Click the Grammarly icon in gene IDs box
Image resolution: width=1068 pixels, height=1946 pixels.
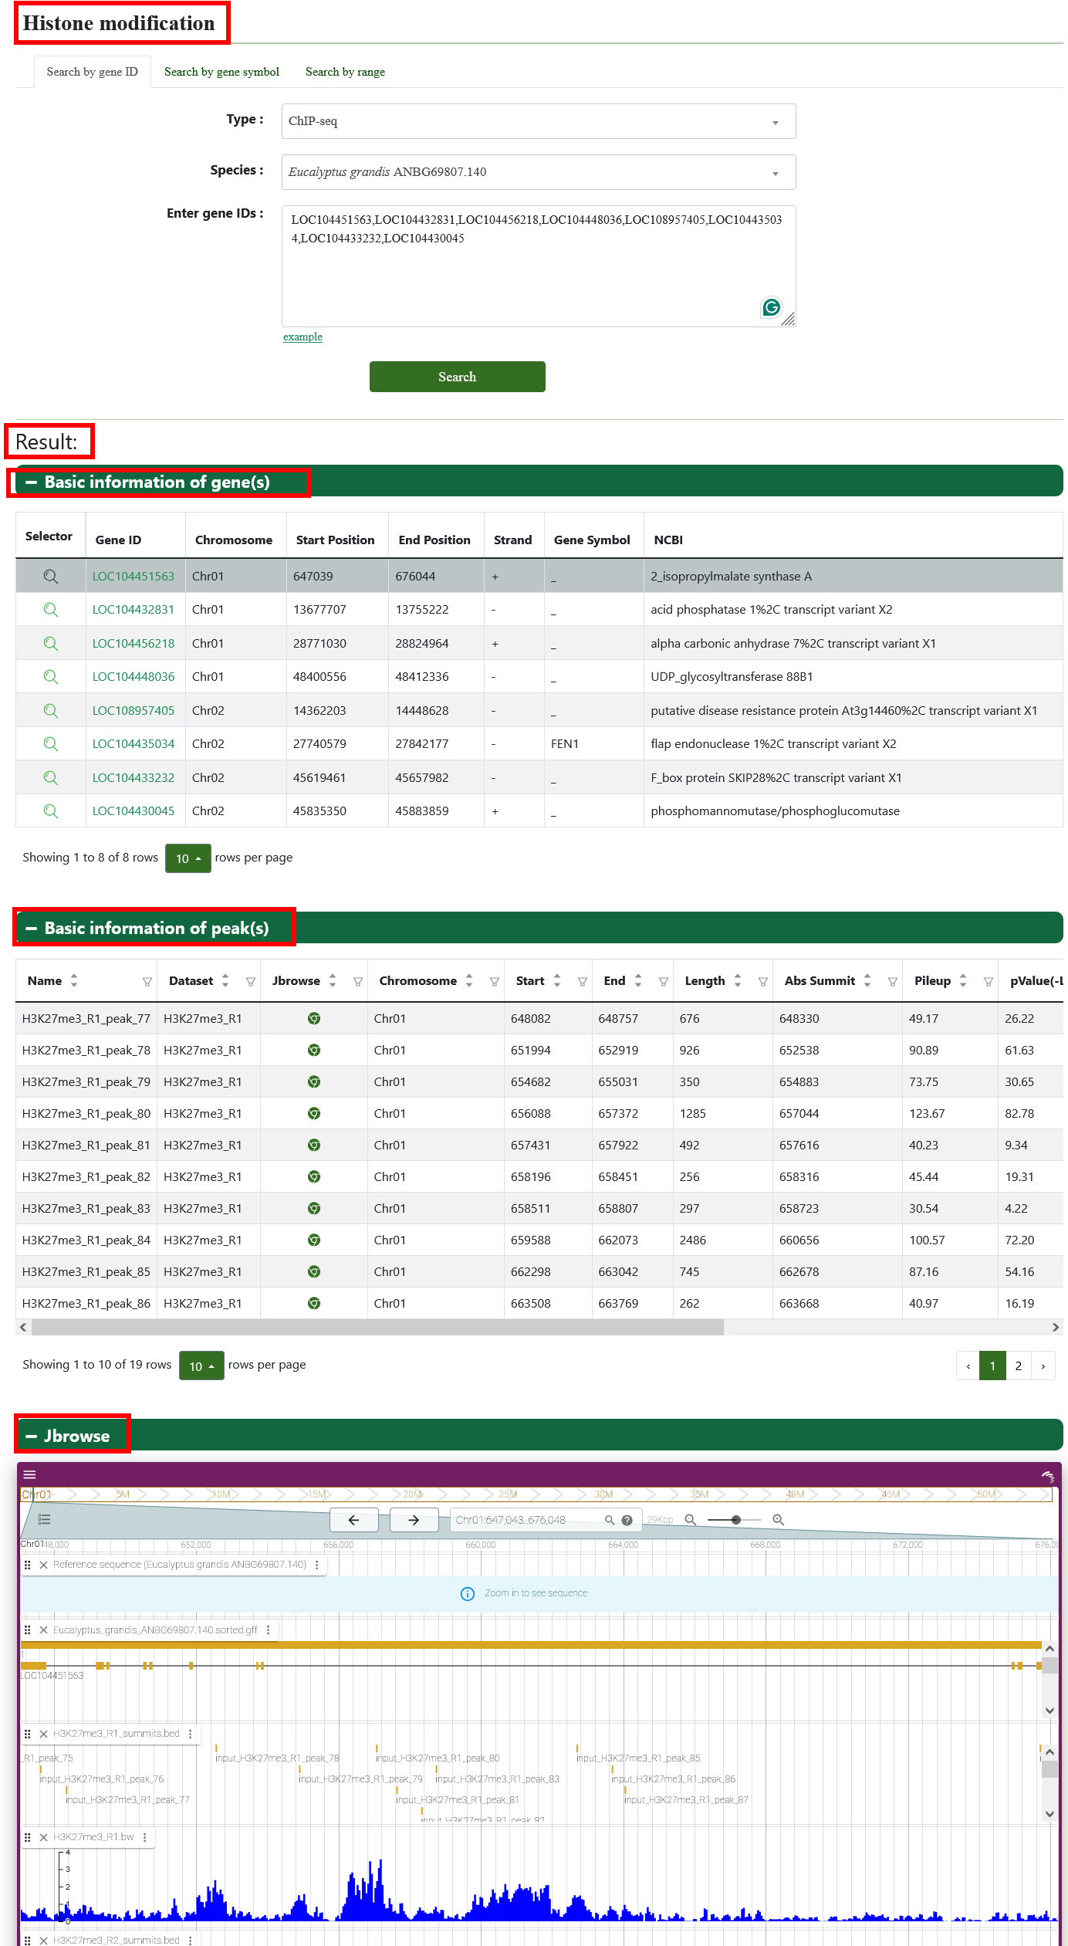click(771, 308)
